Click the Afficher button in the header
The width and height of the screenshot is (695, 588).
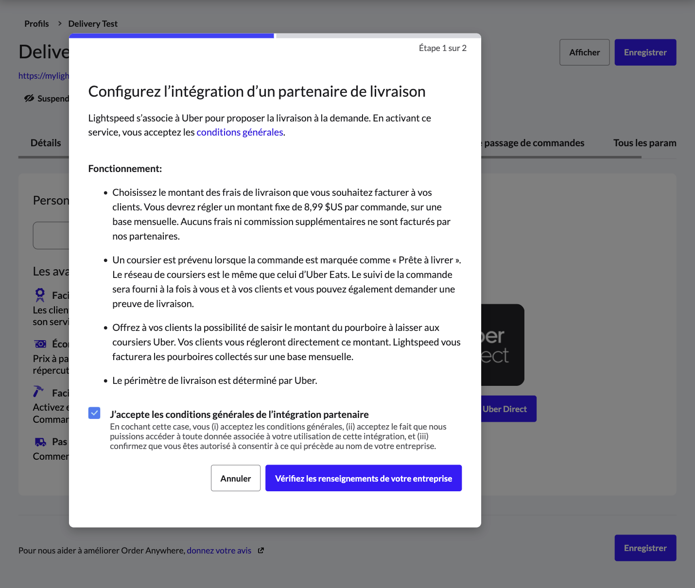[585, 52]
